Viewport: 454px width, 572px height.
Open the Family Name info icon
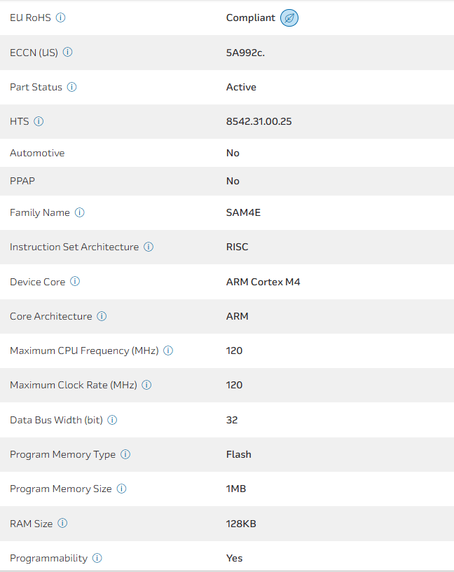(79, 212)
